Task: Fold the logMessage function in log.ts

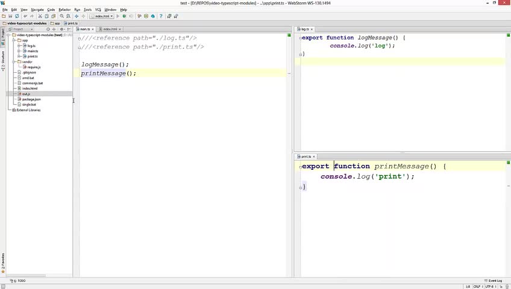Action: (x=300, y=38)
